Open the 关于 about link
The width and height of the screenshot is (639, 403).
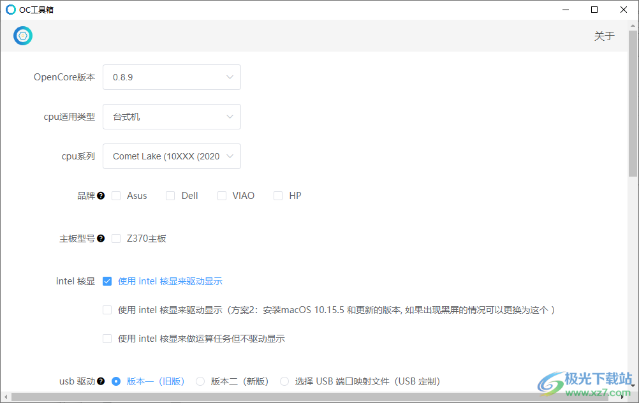click(x=604, y=36)
